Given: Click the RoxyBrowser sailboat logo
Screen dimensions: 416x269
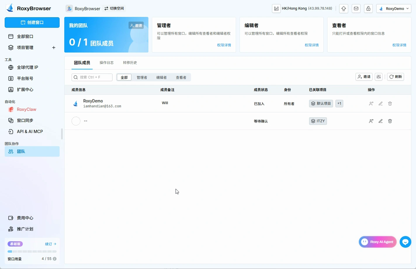Looking at the screenshot, I should click(10, 8).
